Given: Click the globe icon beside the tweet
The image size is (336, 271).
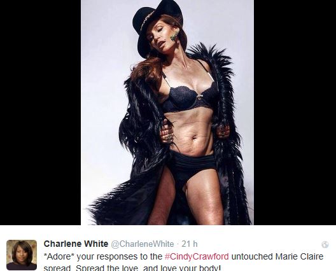Looking at the screenshot, I should point(325,244).
